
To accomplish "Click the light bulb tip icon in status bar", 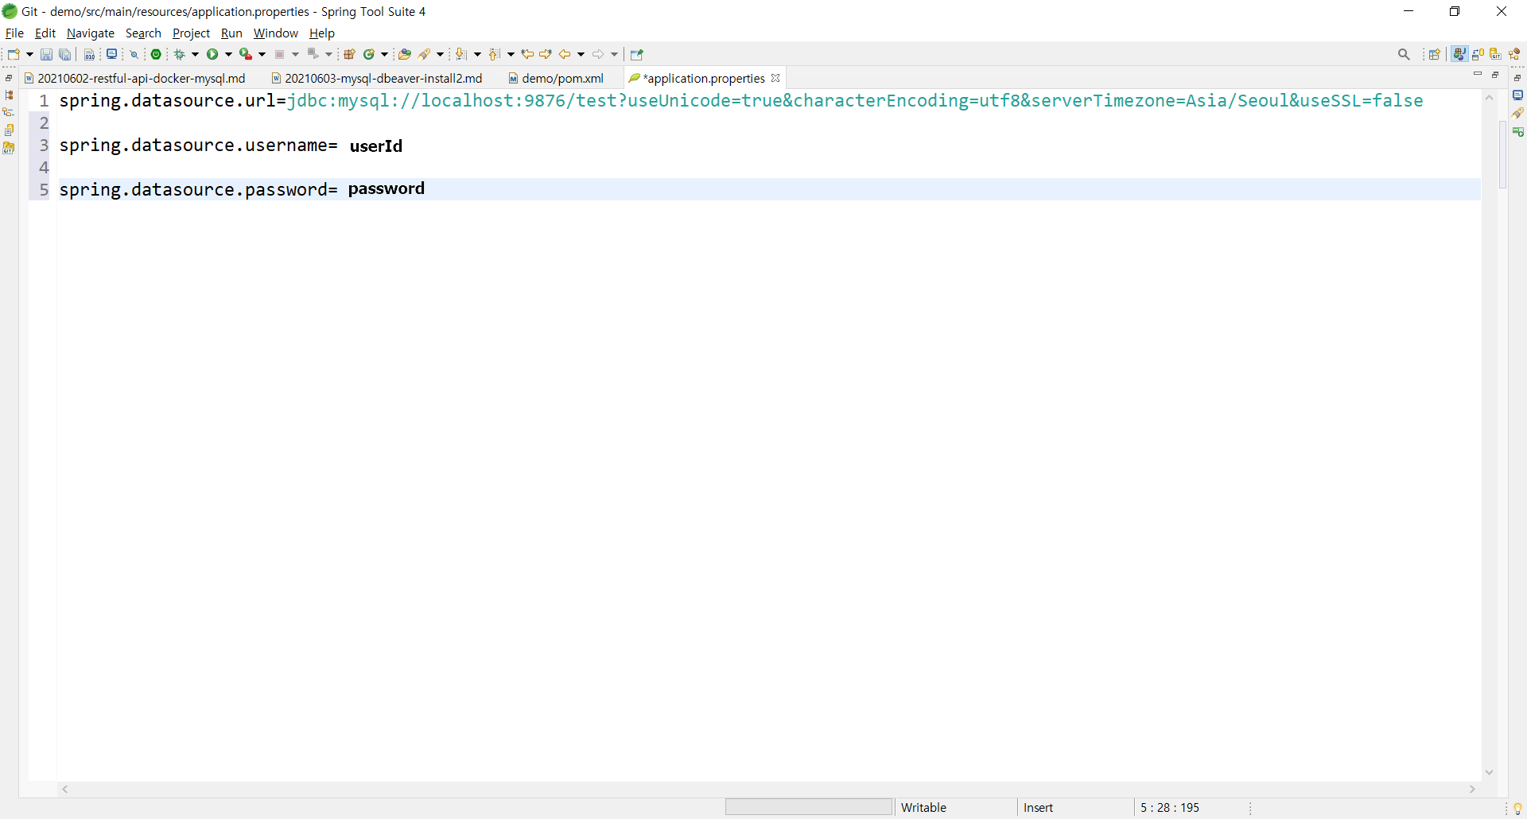I will click(x=1517, y=809).
